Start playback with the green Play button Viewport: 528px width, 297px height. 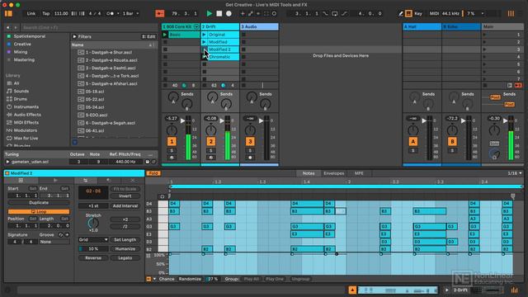coord(209,13)
